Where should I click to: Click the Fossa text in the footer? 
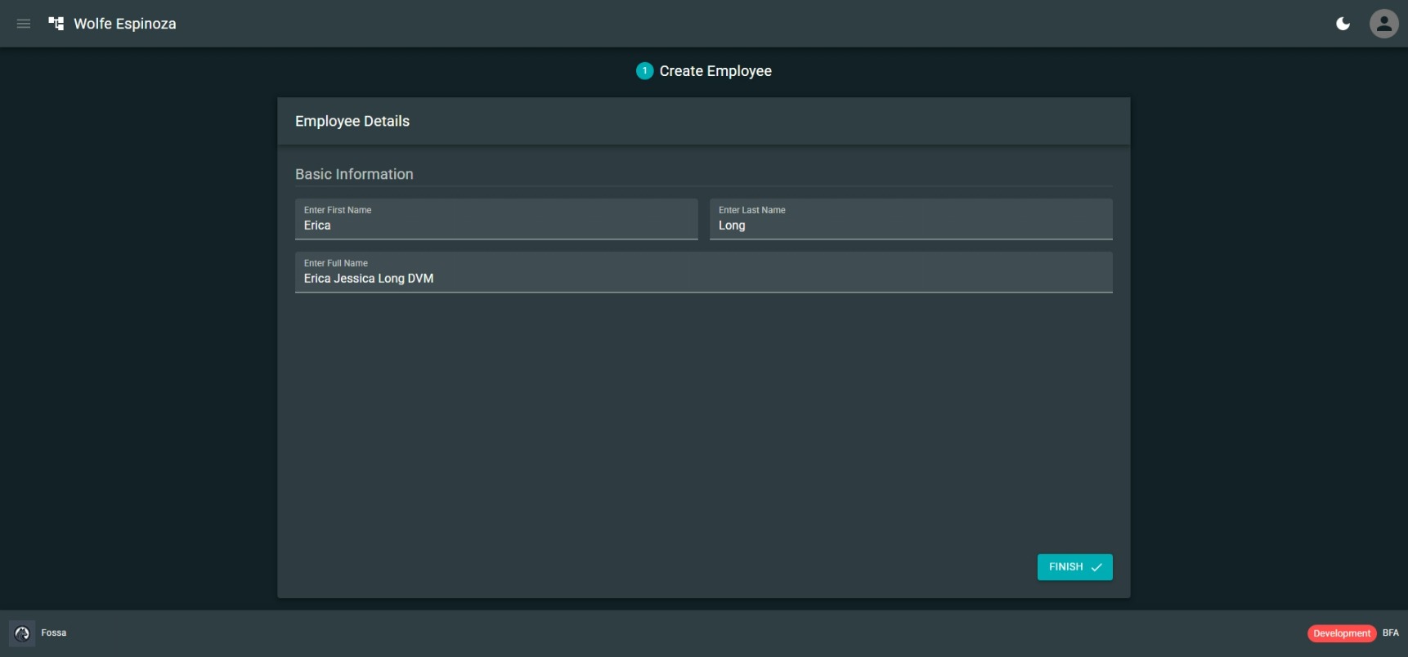54,632
